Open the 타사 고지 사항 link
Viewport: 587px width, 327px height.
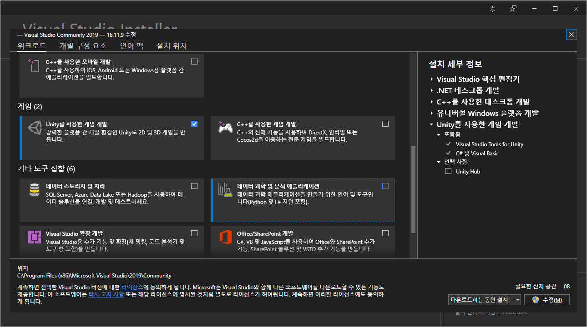click(x=106, y=294)
